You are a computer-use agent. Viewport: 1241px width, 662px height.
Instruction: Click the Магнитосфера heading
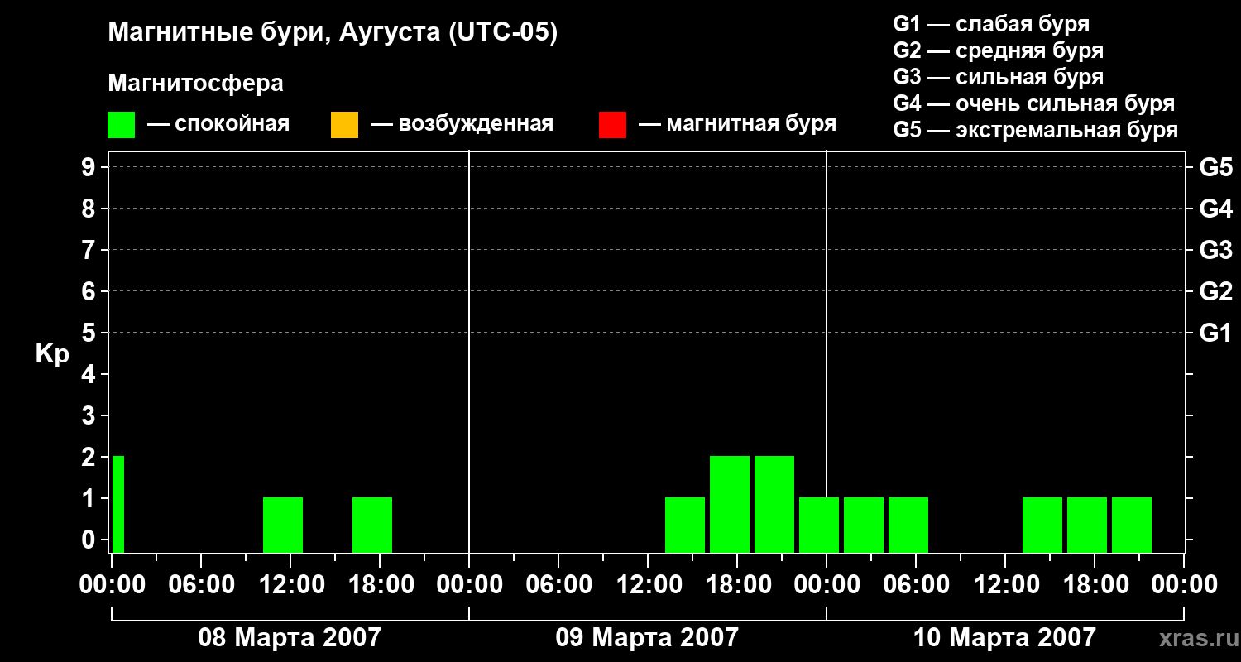195,84
